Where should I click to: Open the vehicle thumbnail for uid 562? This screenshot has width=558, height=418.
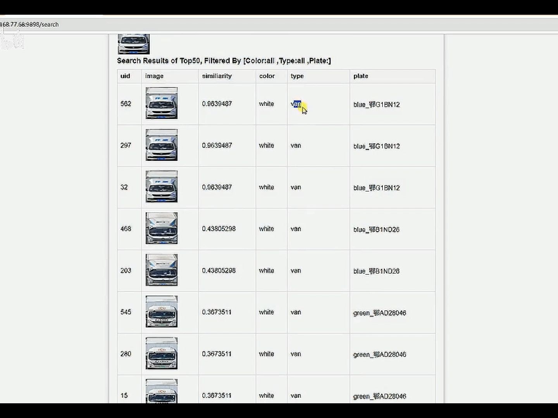tap(162, 103)
